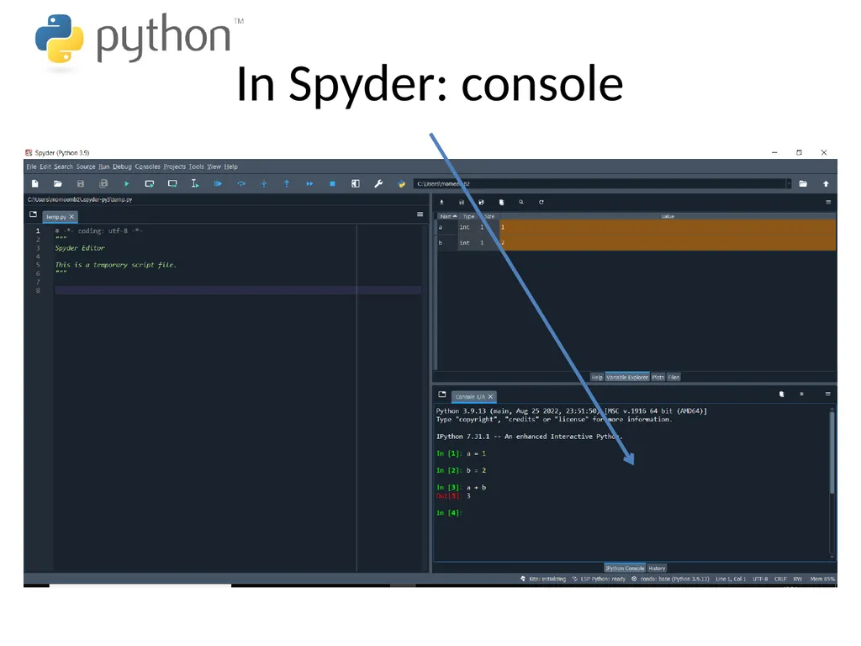This screenshot has width=861, height=646.
Task: Click the debugger Step over icon
Action: [241, 184]
